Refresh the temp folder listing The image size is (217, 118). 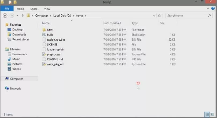pos(160,16)
